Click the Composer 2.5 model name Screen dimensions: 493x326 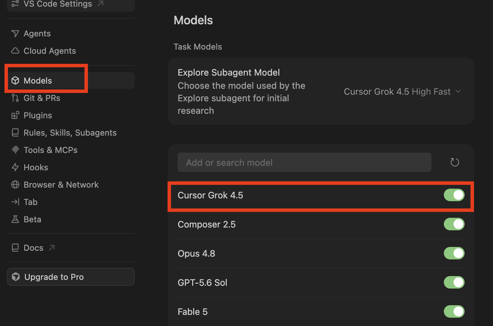(207, 224)
